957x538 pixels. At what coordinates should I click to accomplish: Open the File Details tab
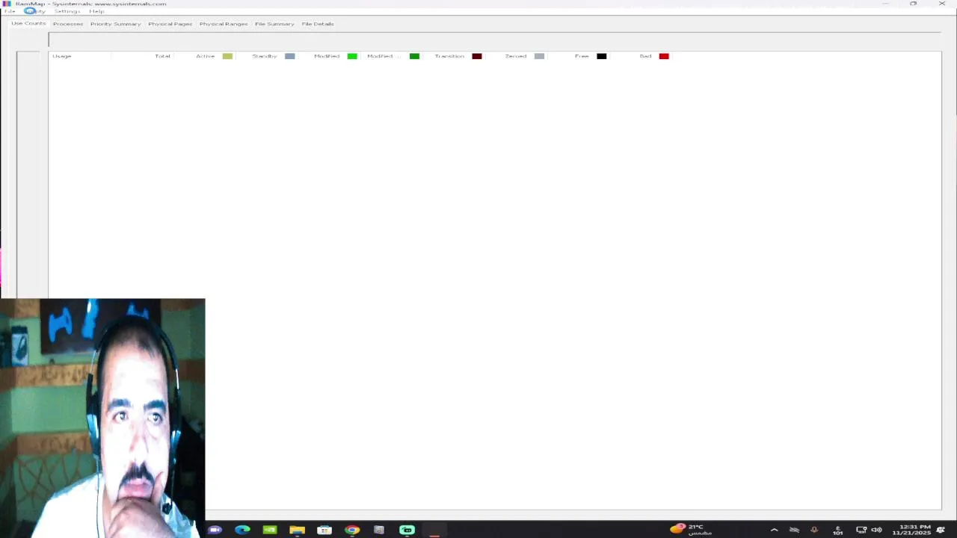coord(318,24)
